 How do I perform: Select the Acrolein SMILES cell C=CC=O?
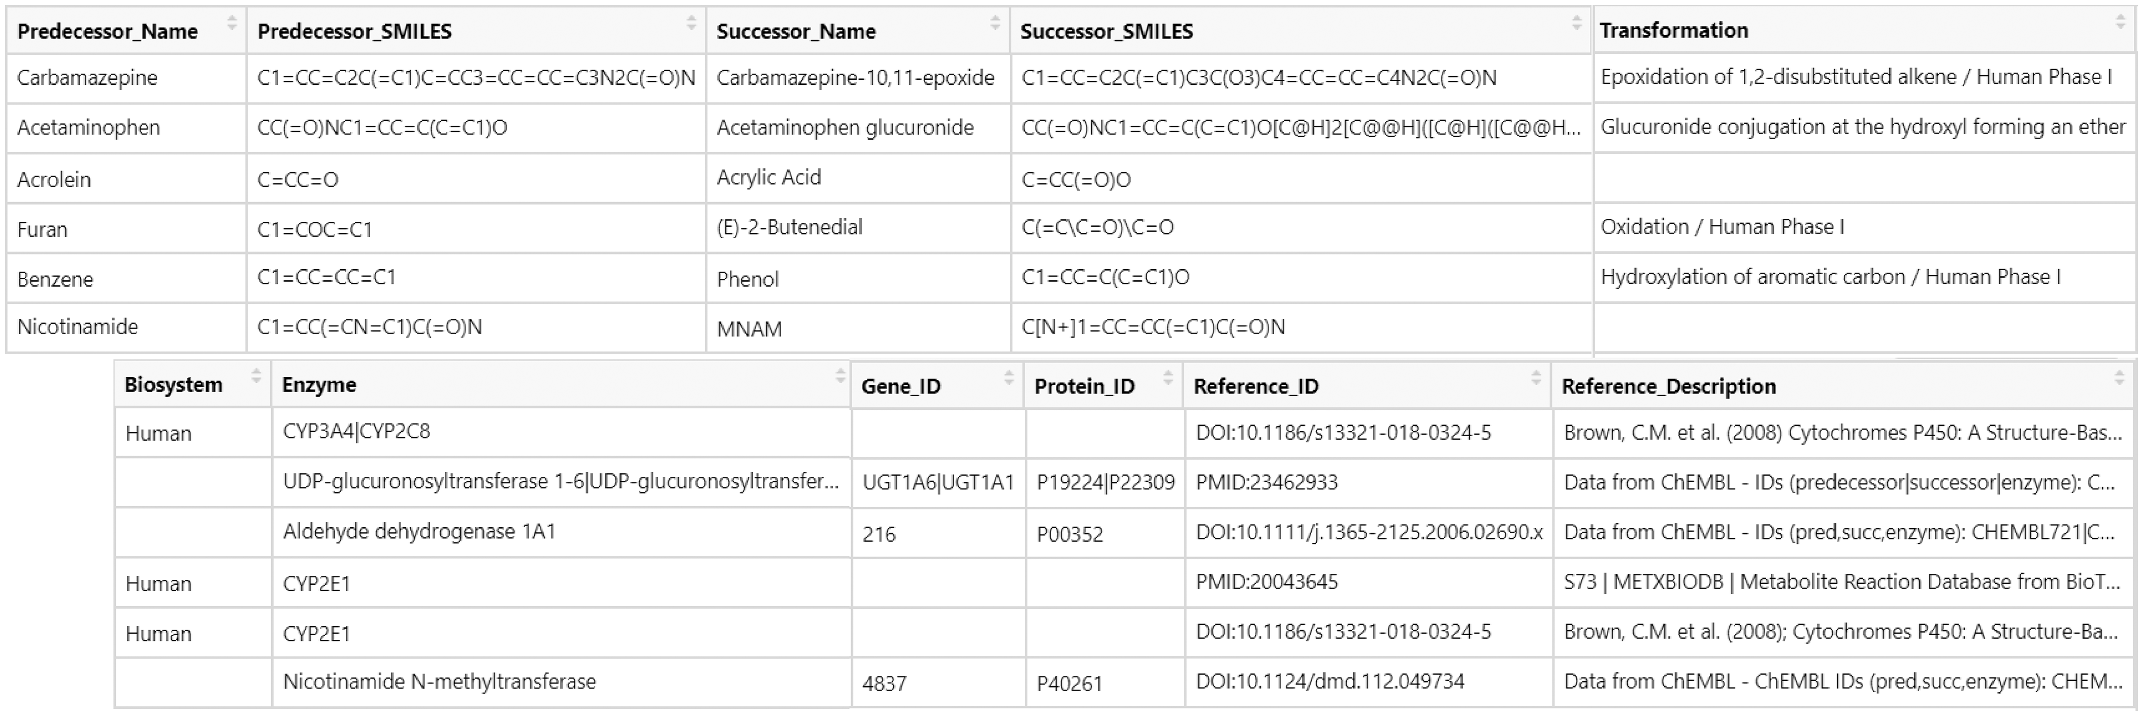point(298,180)
